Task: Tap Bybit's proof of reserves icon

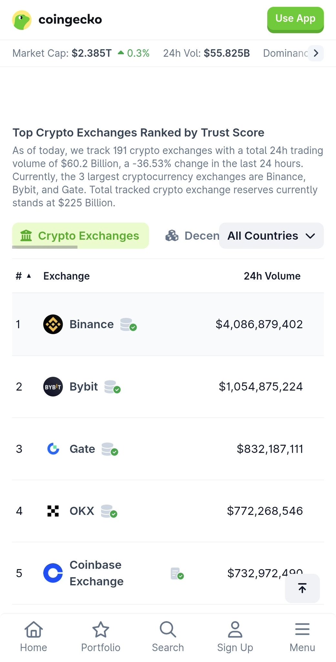Action: [112, 387]
